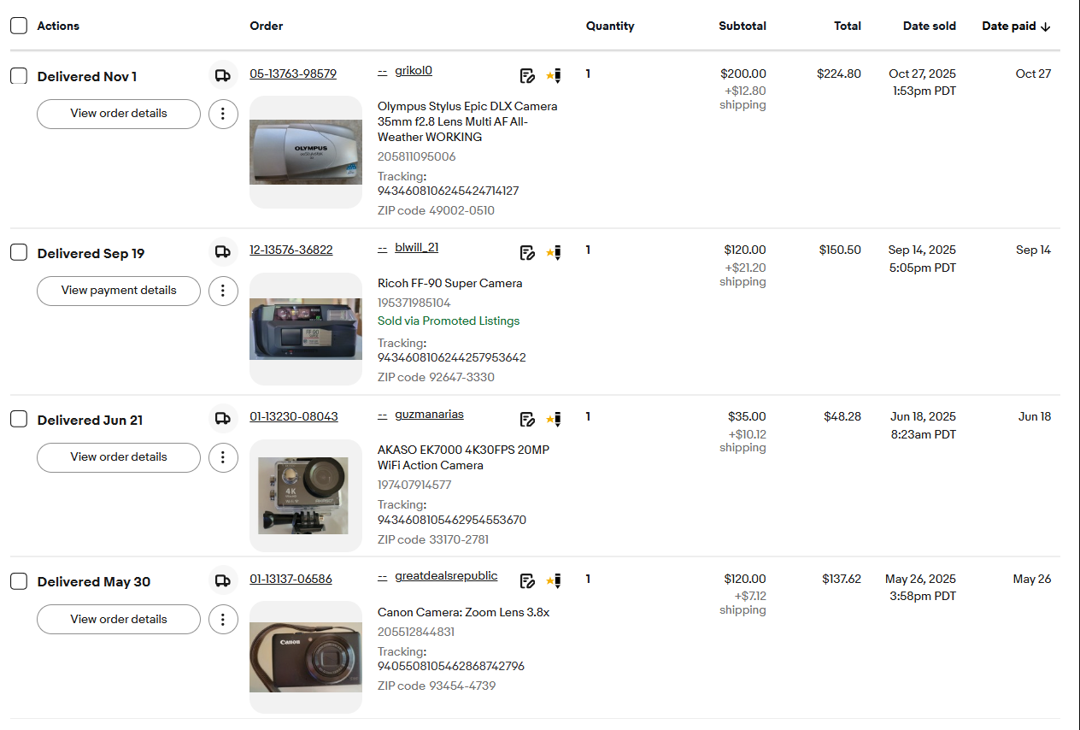Open buyer profile blwill_21
Image resolution: width=1080 pixels, height=730 pixels.
(x=417, y=248)
